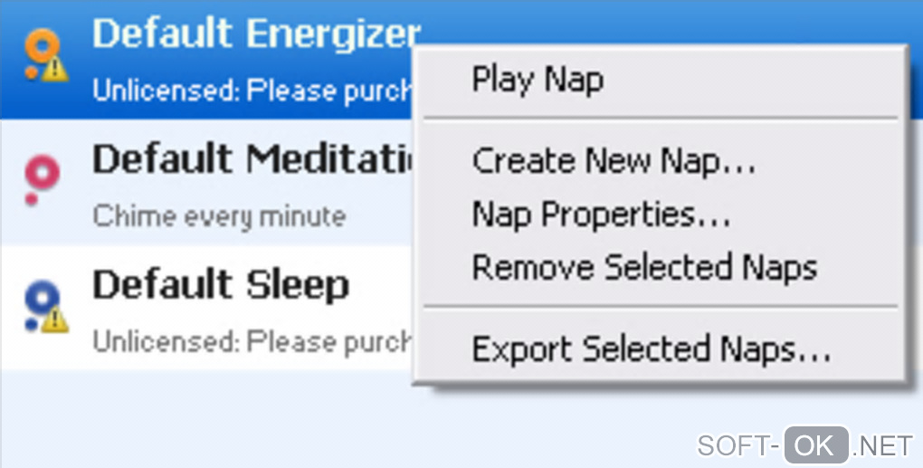Screen dimensions: 923x468
Task: Click the separator above Export Selected Naps
Action: 661,308
